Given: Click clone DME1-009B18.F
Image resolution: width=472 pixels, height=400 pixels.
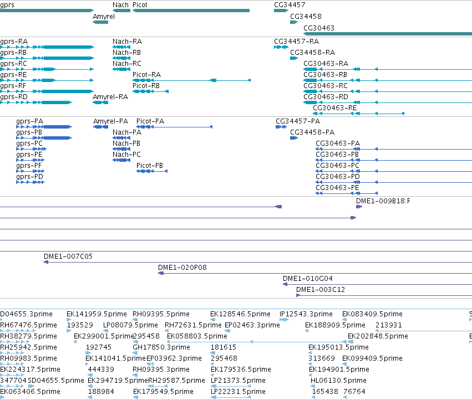Looking at the screenshot, I should point(359,207).
